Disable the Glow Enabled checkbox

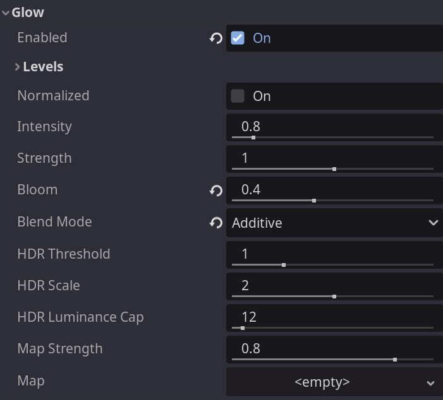238,38
